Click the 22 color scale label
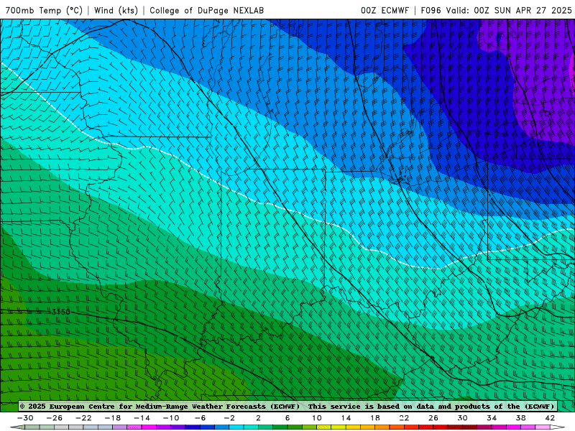 pos(404,418)
